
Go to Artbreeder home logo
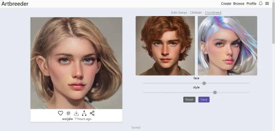(15, 4)
